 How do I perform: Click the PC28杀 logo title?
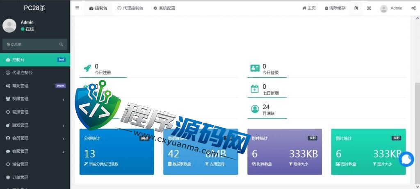(35, 8)
